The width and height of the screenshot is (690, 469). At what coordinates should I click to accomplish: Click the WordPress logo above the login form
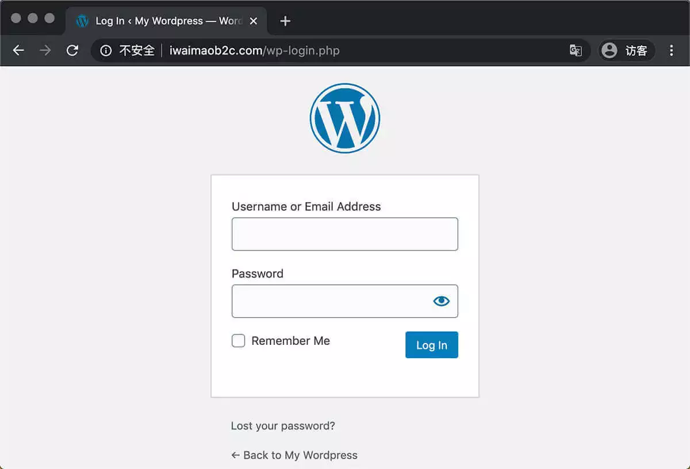tap(344, 117)
